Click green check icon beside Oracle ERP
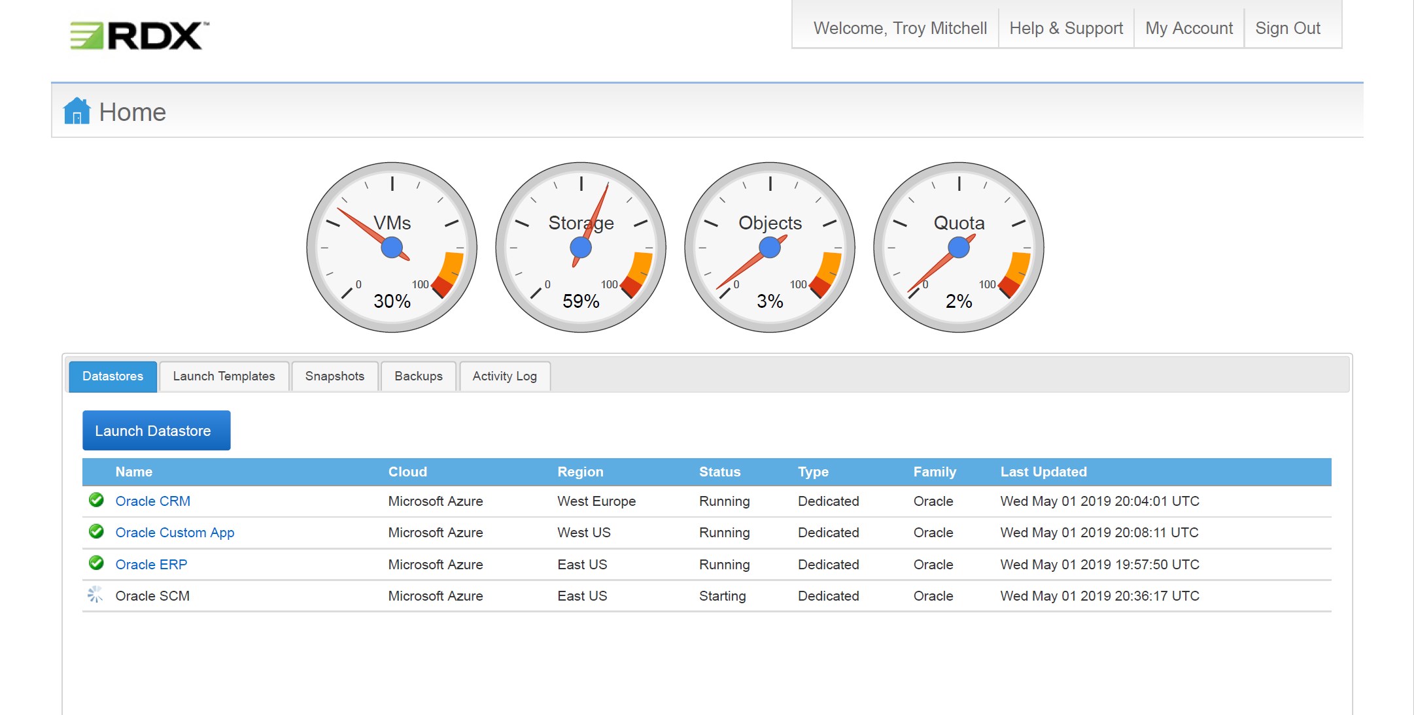 pyautogui.click(x=96, y=563)
